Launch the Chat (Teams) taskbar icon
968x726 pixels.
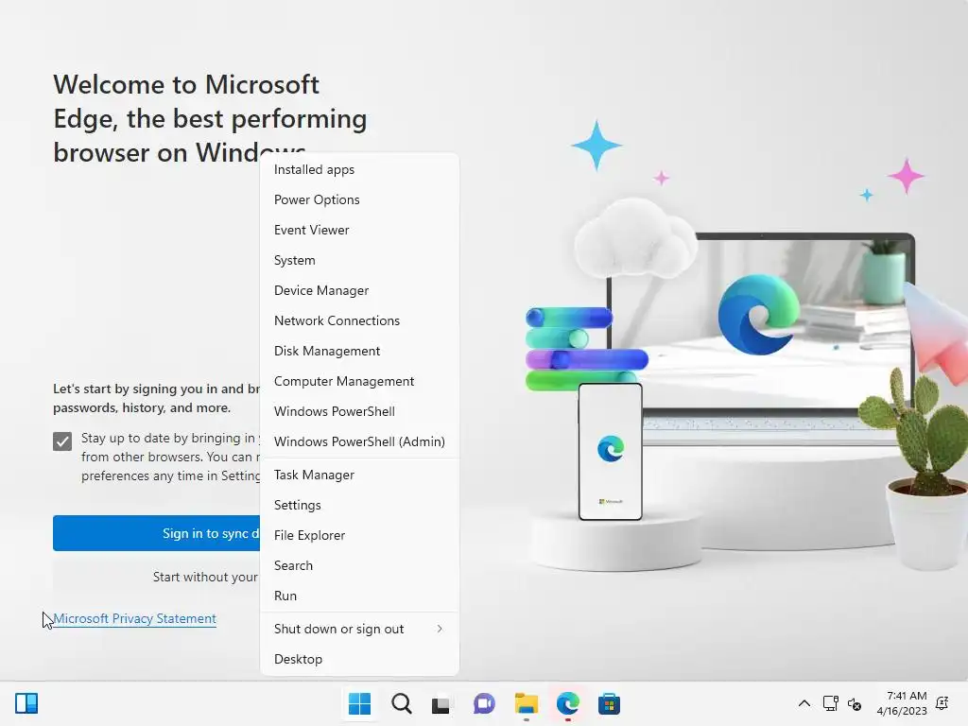pyautogui.click(x=484, y=703)
